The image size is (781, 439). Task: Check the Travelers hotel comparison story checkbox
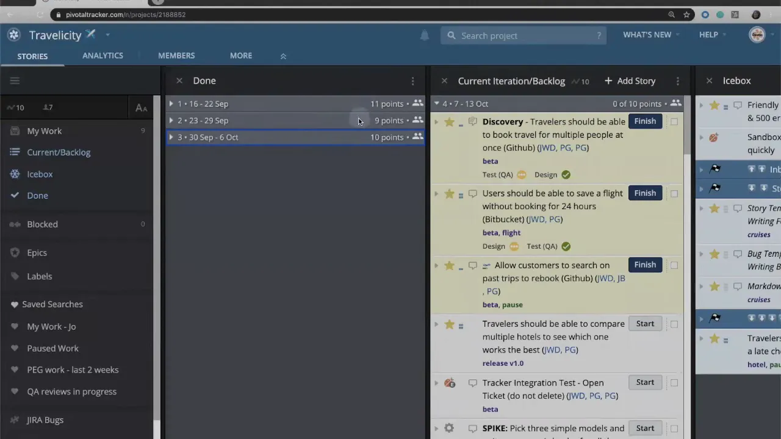coord(674,323)
